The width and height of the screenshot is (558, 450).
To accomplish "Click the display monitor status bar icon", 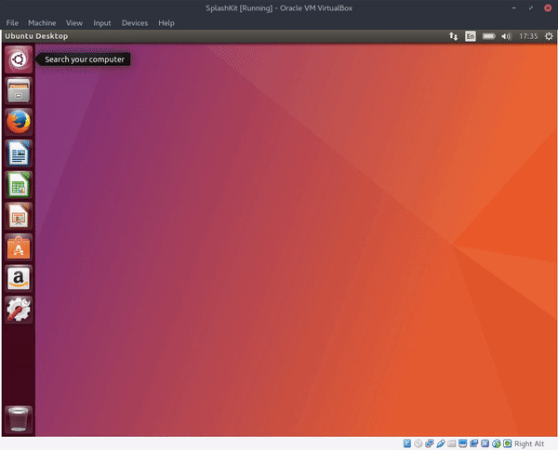I will 462,443.
